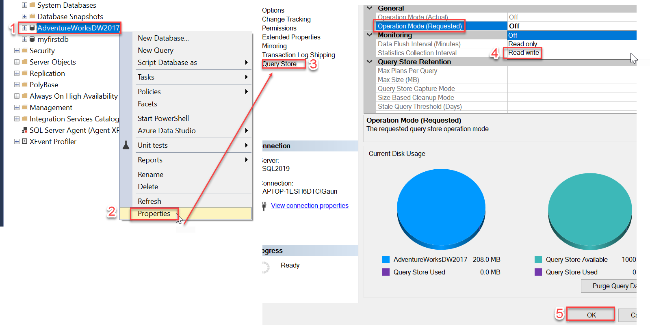Image resolution: width=650 pixels, height=326 pixels.
Task: Click the View connection properties link
Action: (x=310, y=206)
